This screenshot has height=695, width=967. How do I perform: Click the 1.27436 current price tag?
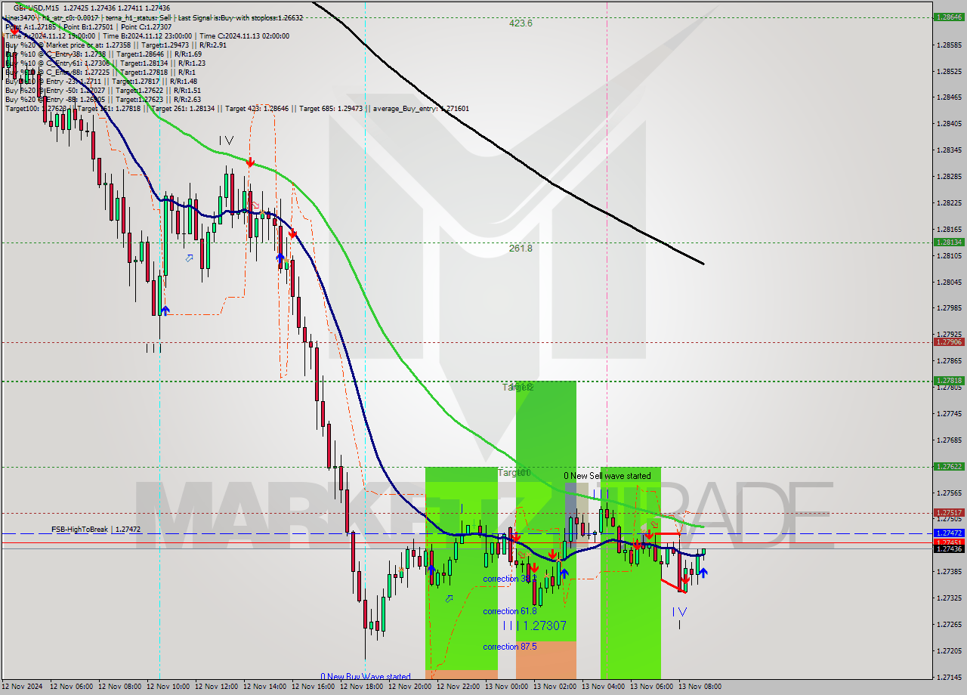[x=948, y=549]
